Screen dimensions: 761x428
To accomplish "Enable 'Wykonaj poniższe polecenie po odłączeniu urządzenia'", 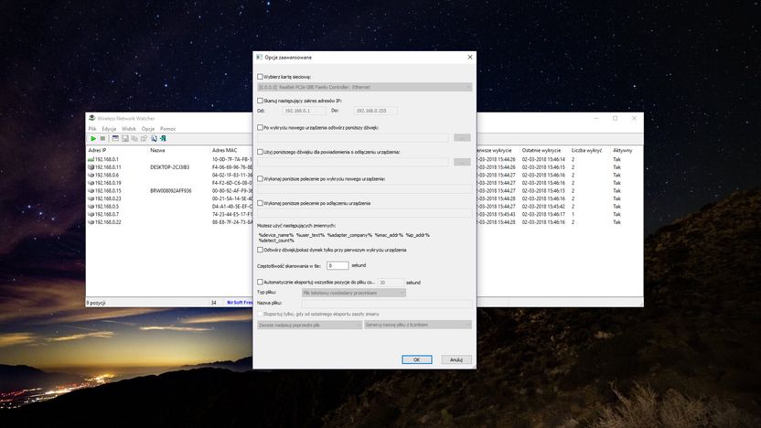I will click(260, 203).
